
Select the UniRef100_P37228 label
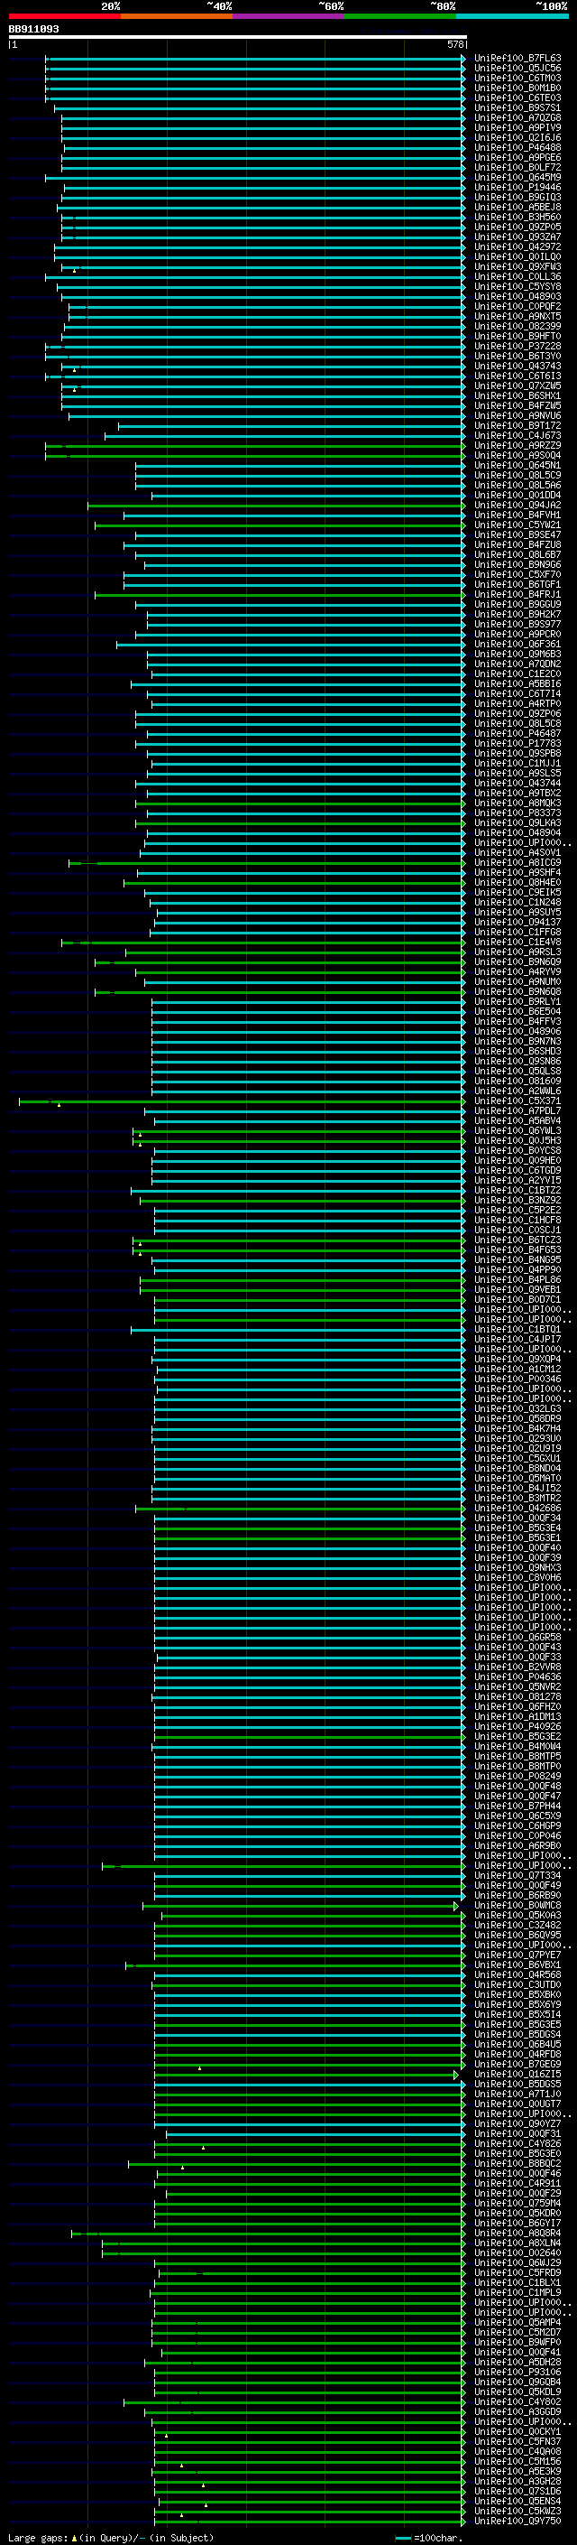[517, 347]
